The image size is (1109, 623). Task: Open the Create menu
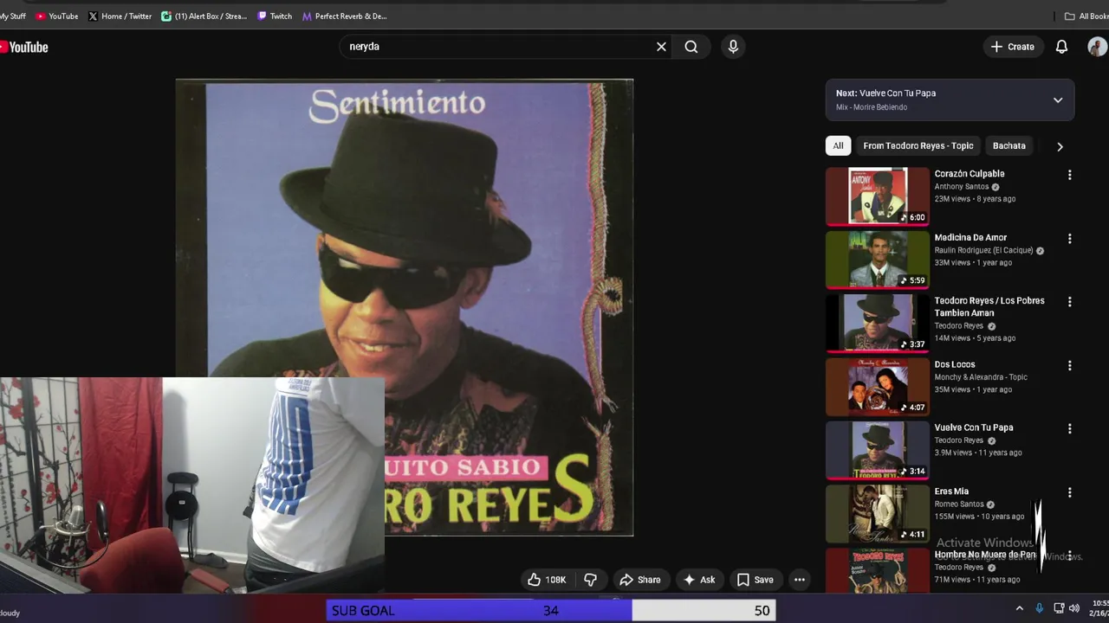click(1012, 47)
